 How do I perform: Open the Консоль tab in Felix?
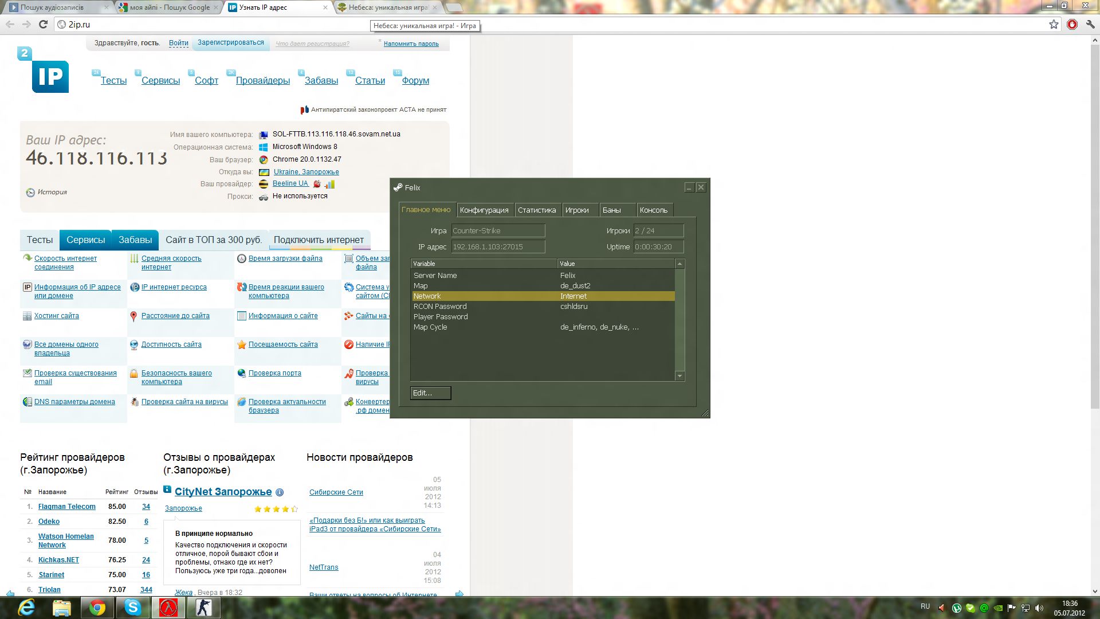[654, 210]
